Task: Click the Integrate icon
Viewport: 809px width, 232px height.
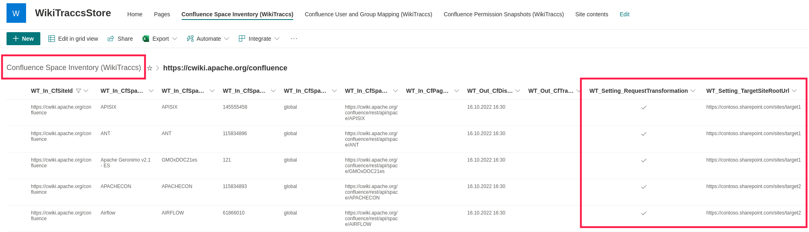Action: [242, 39]
